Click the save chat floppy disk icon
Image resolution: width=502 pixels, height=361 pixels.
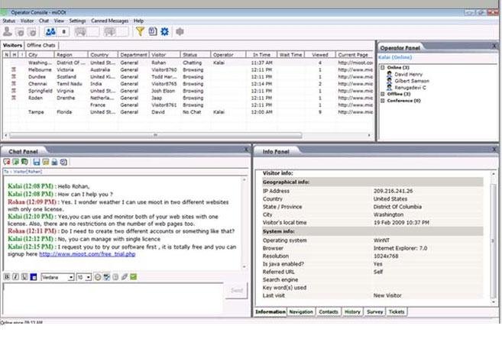click(x=37, y=162)
